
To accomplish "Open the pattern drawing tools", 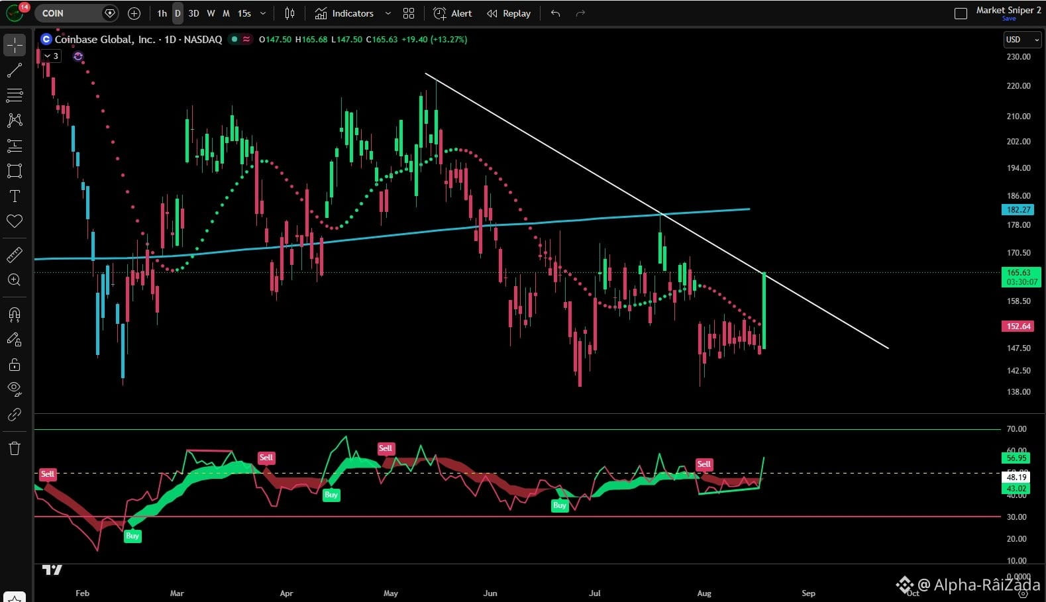I will click(15, 121).
